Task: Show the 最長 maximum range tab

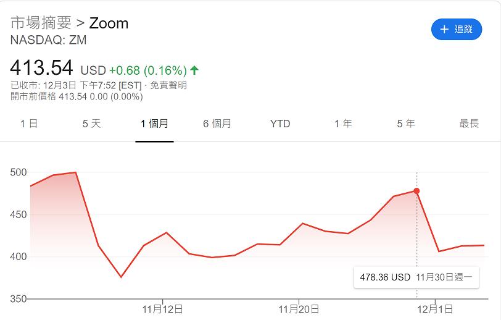Action: tap(469, 124)
